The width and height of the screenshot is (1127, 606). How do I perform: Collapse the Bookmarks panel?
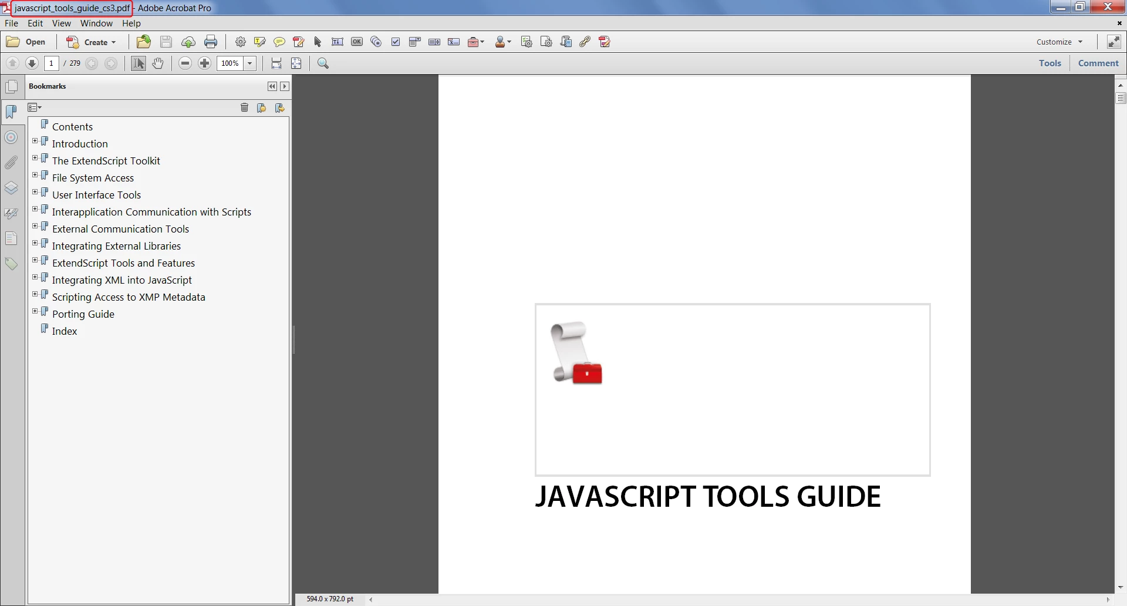click(x=272, y=86)
